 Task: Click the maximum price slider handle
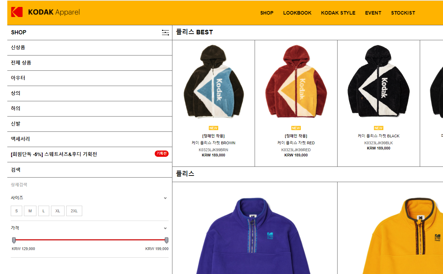pyautogui.click(x=167, y=240)
